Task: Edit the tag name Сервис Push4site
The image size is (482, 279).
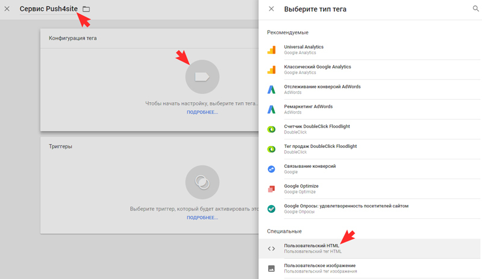Action: click(x=49, y=9)
